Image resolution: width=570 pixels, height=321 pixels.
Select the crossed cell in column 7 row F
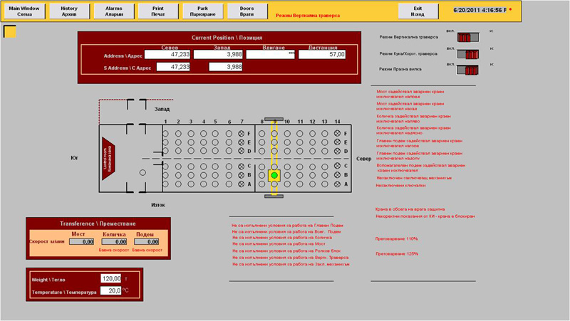(242, 134)
